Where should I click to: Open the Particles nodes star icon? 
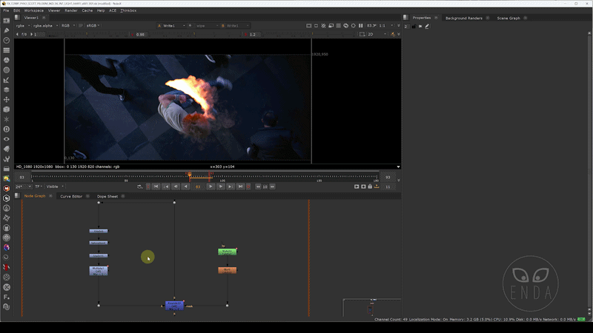point(7,119)
